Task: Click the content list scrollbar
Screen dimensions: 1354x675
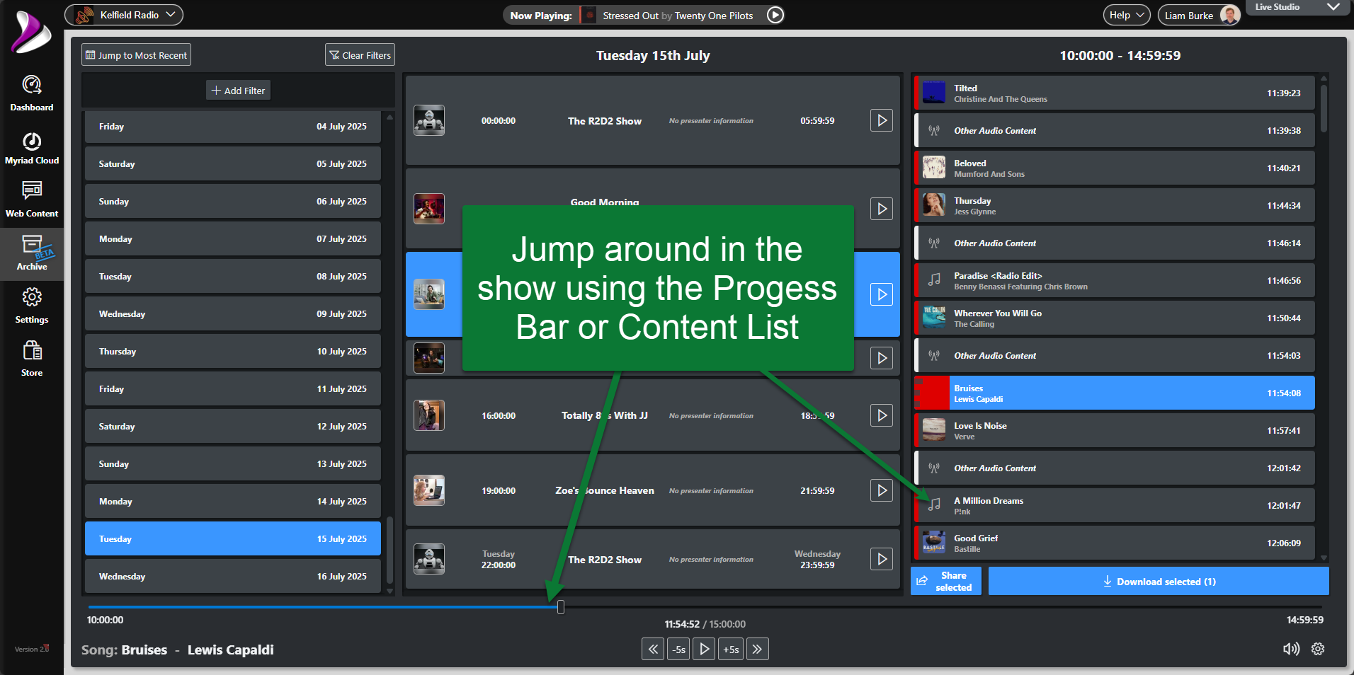Action: [1324, 108]
